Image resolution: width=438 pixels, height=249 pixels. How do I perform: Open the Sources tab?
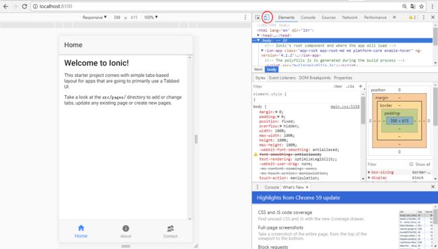point(329,18)
